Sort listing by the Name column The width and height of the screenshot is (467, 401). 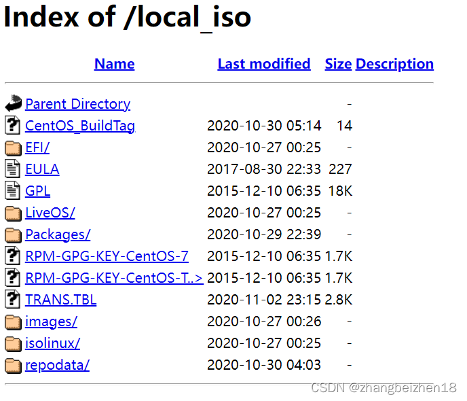coord(114,64)
